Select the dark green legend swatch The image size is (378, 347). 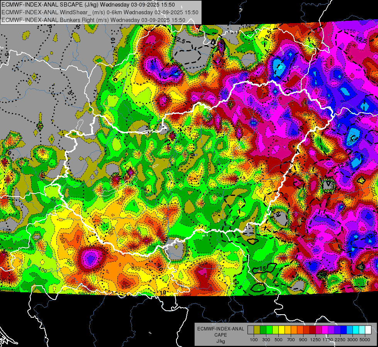pos(263,330)
